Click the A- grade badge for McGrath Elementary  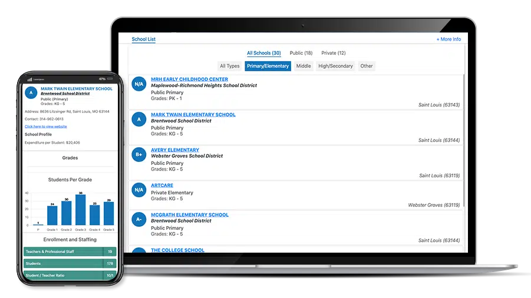[139, 219]
